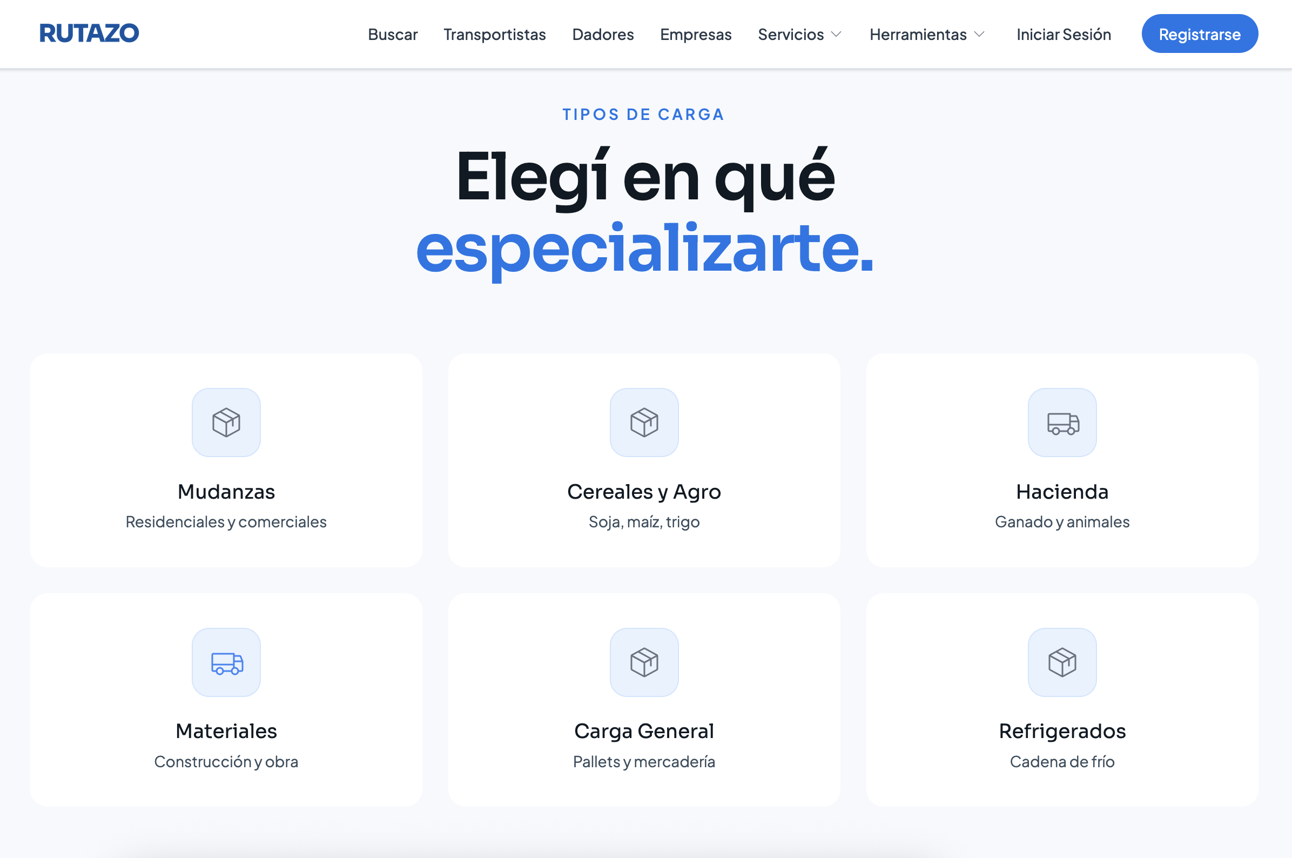
Task: Expand the Servicios dropdown menu
Action: (x=799, y=35)
